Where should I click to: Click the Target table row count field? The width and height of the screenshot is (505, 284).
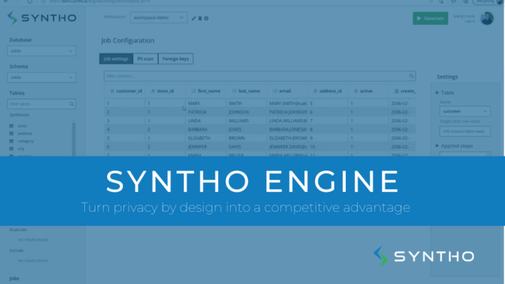pyautogui.click(x=465, y=131)
